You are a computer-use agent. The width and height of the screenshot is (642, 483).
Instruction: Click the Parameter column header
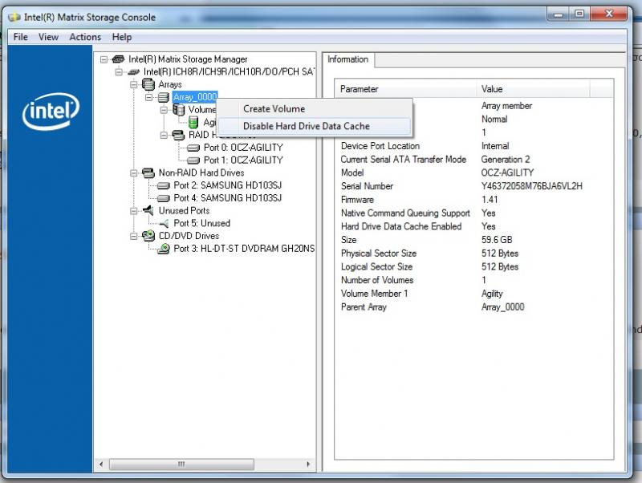tap(406, 89)
